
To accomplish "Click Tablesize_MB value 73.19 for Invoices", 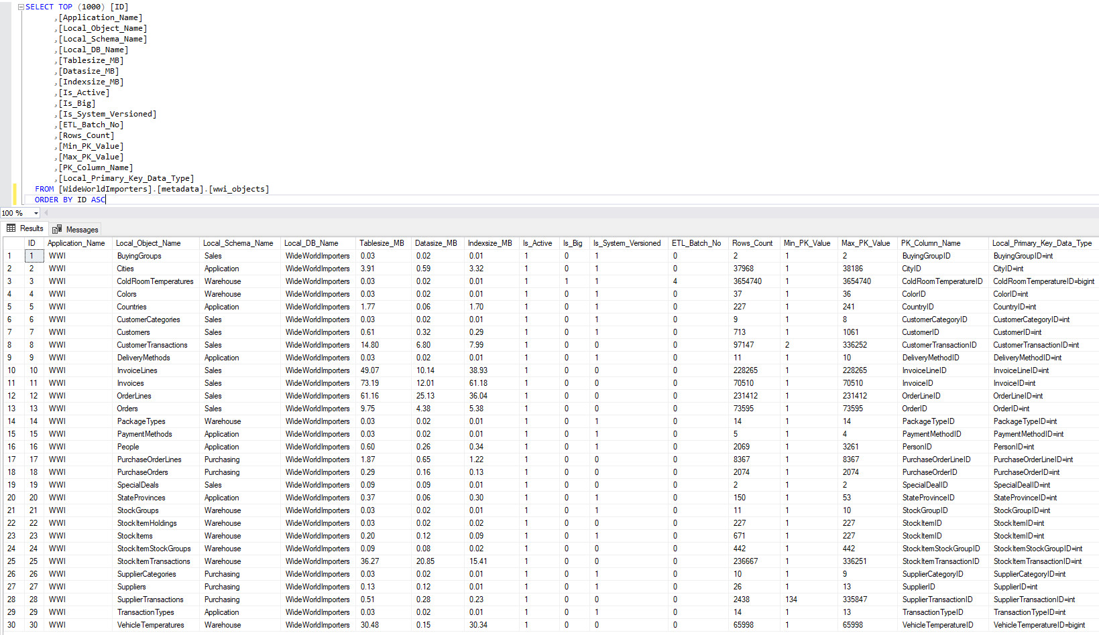I will pos(383,383).
